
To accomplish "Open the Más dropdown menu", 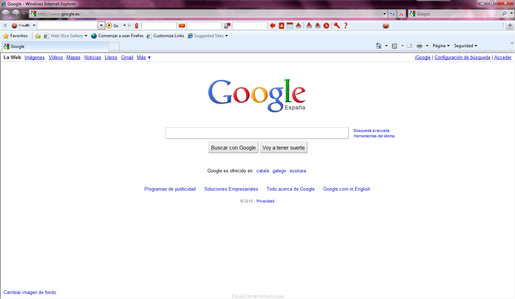I will tap(144, 57).
